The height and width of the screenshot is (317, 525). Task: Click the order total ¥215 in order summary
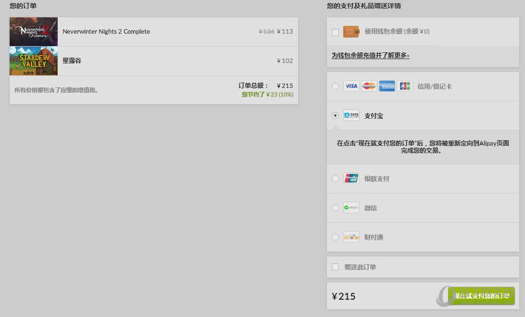pos(285,85)
